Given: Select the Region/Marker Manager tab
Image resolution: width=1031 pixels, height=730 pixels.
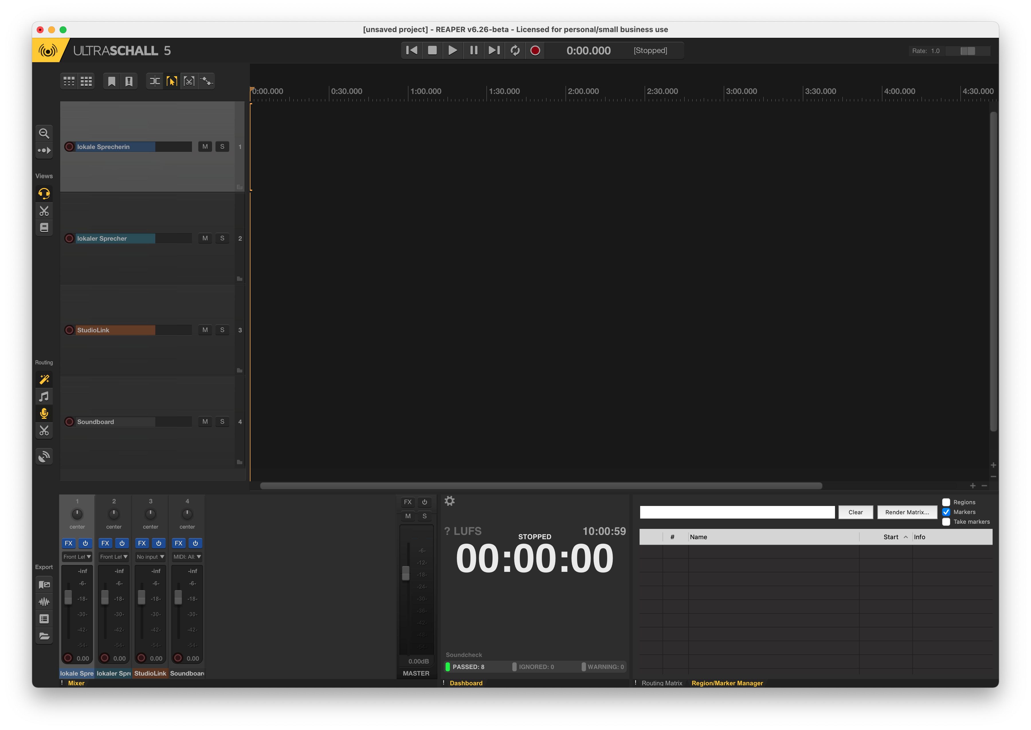Looking at the screenshot, I should [x=727, y=683].
